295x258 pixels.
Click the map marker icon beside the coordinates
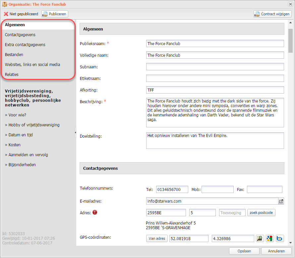(x=260, y=238)
